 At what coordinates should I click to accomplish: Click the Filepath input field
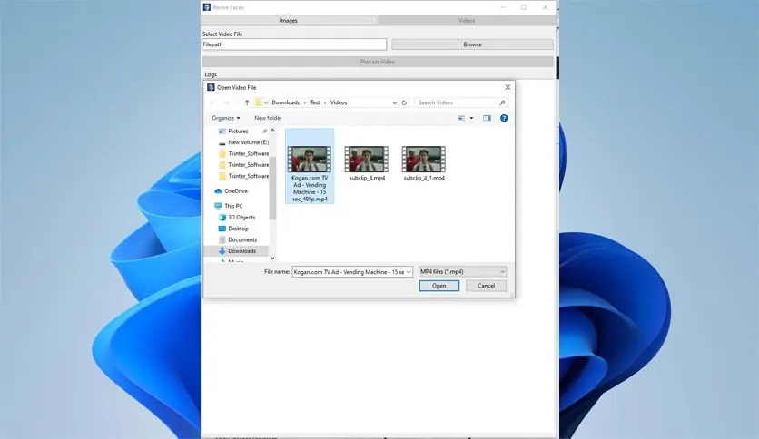[x=294, y=44]
